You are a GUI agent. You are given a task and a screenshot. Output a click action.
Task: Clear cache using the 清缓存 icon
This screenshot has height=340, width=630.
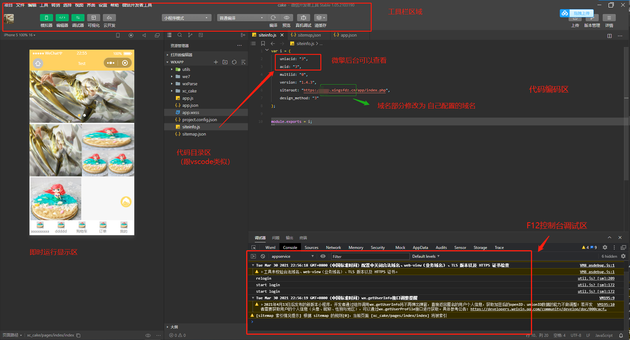tap(319, 17)
